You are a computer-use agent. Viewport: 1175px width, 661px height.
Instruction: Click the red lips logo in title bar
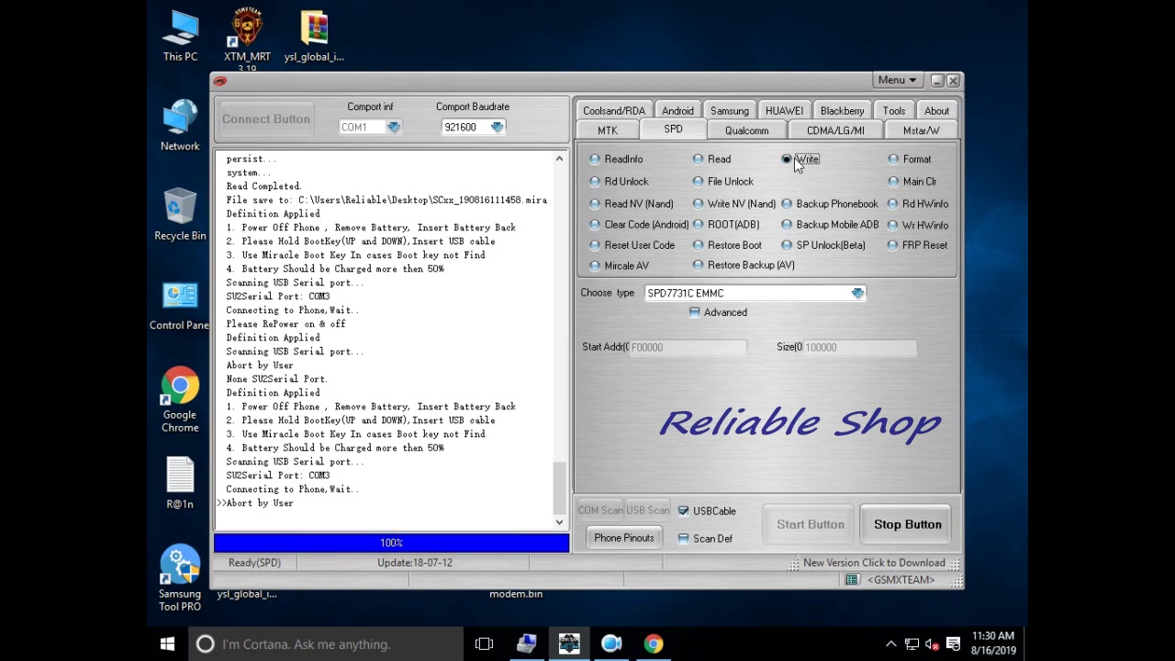(220, 81)
